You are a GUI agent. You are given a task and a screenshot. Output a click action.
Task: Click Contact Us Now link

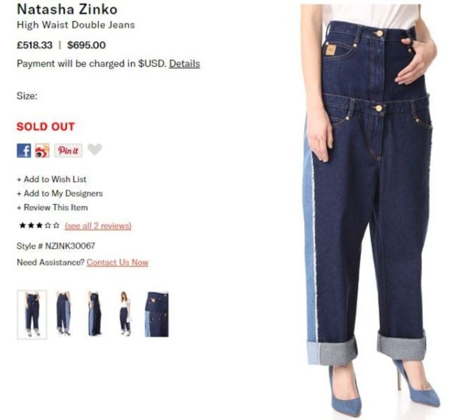pos(118,262)
